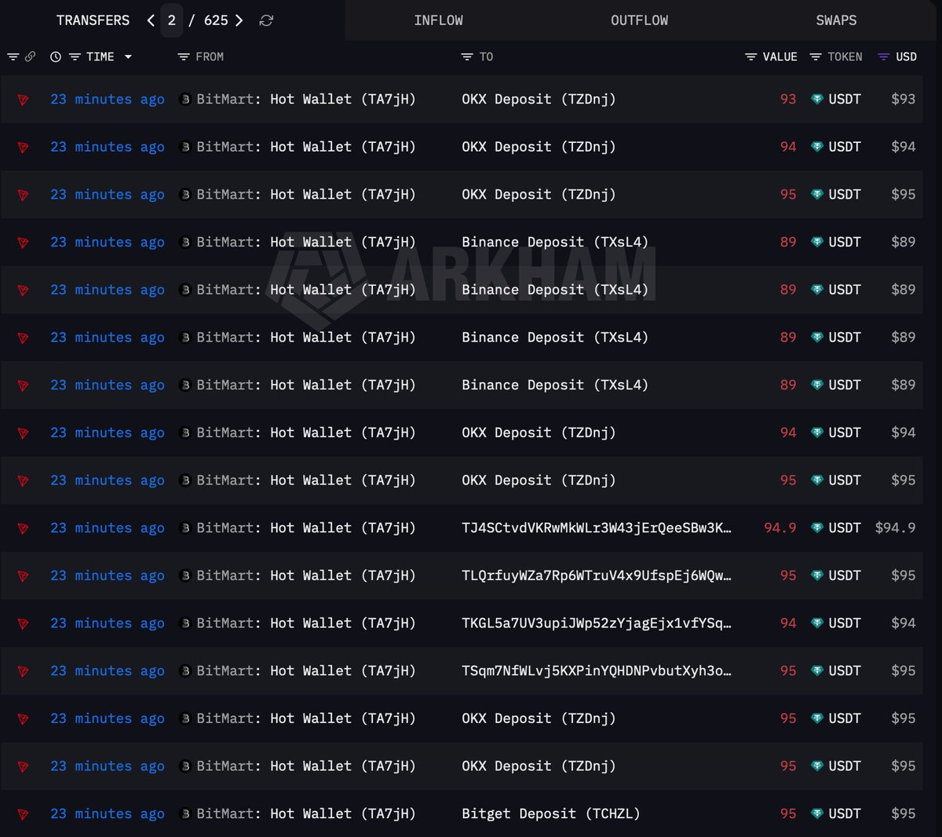Click the BitMart logo in the $93 row
This screenshot has width=942, height=837.
point(185,99)
